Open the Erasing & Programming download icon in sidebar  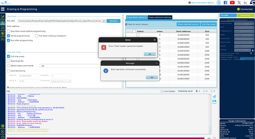point(3,22)
